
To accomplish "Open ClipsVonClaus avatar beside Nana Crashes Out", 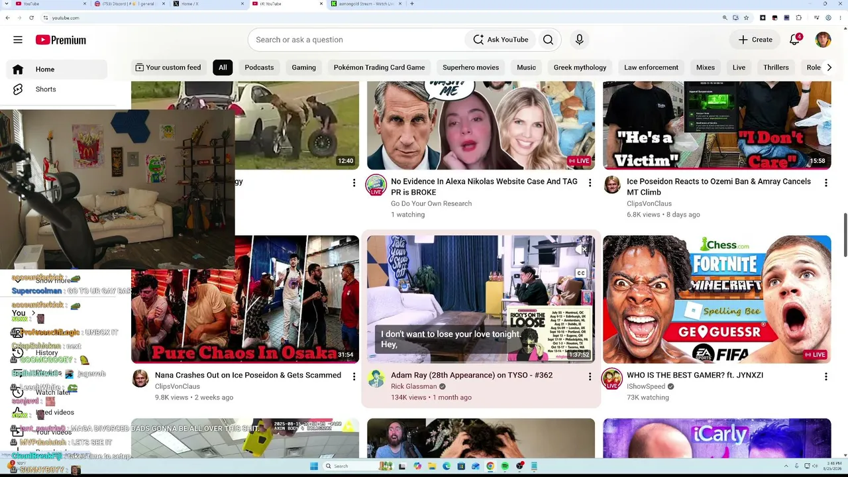I will 140,378.
